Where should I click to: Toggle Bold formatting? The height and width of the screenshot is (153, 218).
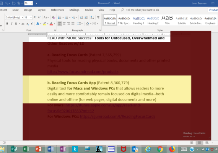point(7,24)
